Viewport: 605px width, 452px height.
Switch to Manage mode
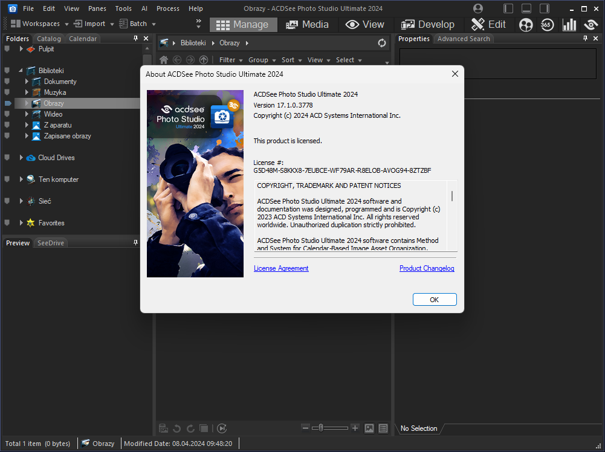tap(243, 24)
